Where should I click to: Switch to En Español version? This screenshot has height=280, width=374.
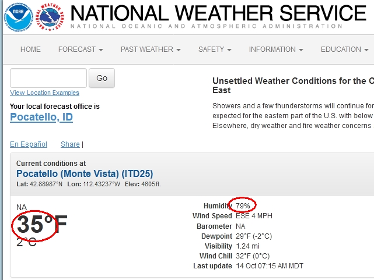(x=29, y=144)
